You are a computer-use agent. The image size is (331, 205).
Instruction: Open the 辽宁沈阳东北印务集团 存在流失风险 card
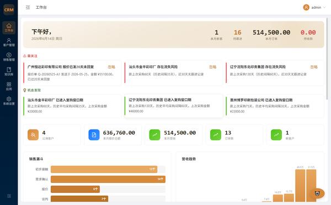coord(275,73)
